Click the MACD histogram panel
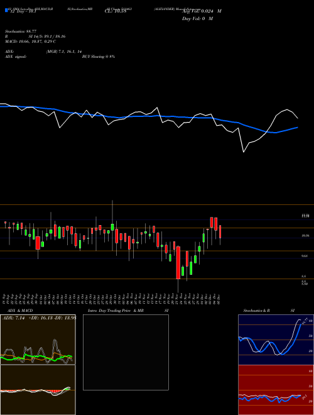This screenshot has height=415, width=314. coord(38,390)
